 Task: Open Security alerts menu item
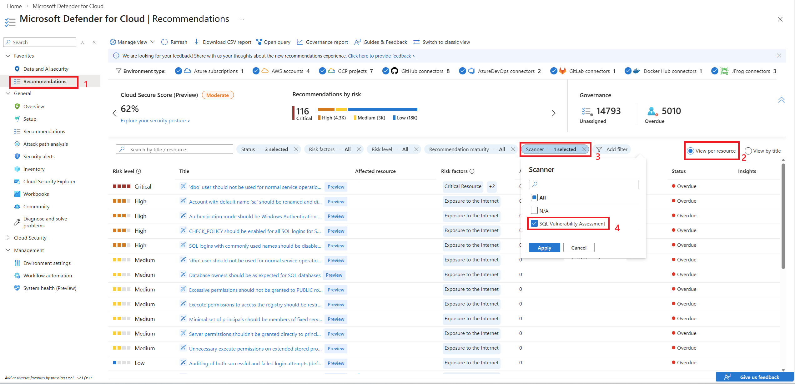(39, 156)
